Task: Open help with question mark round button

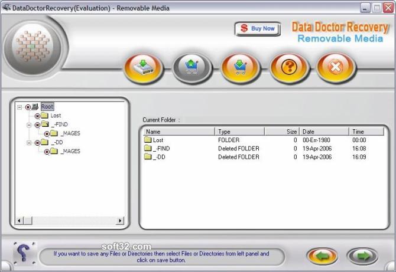Action: tap(289, 68)
